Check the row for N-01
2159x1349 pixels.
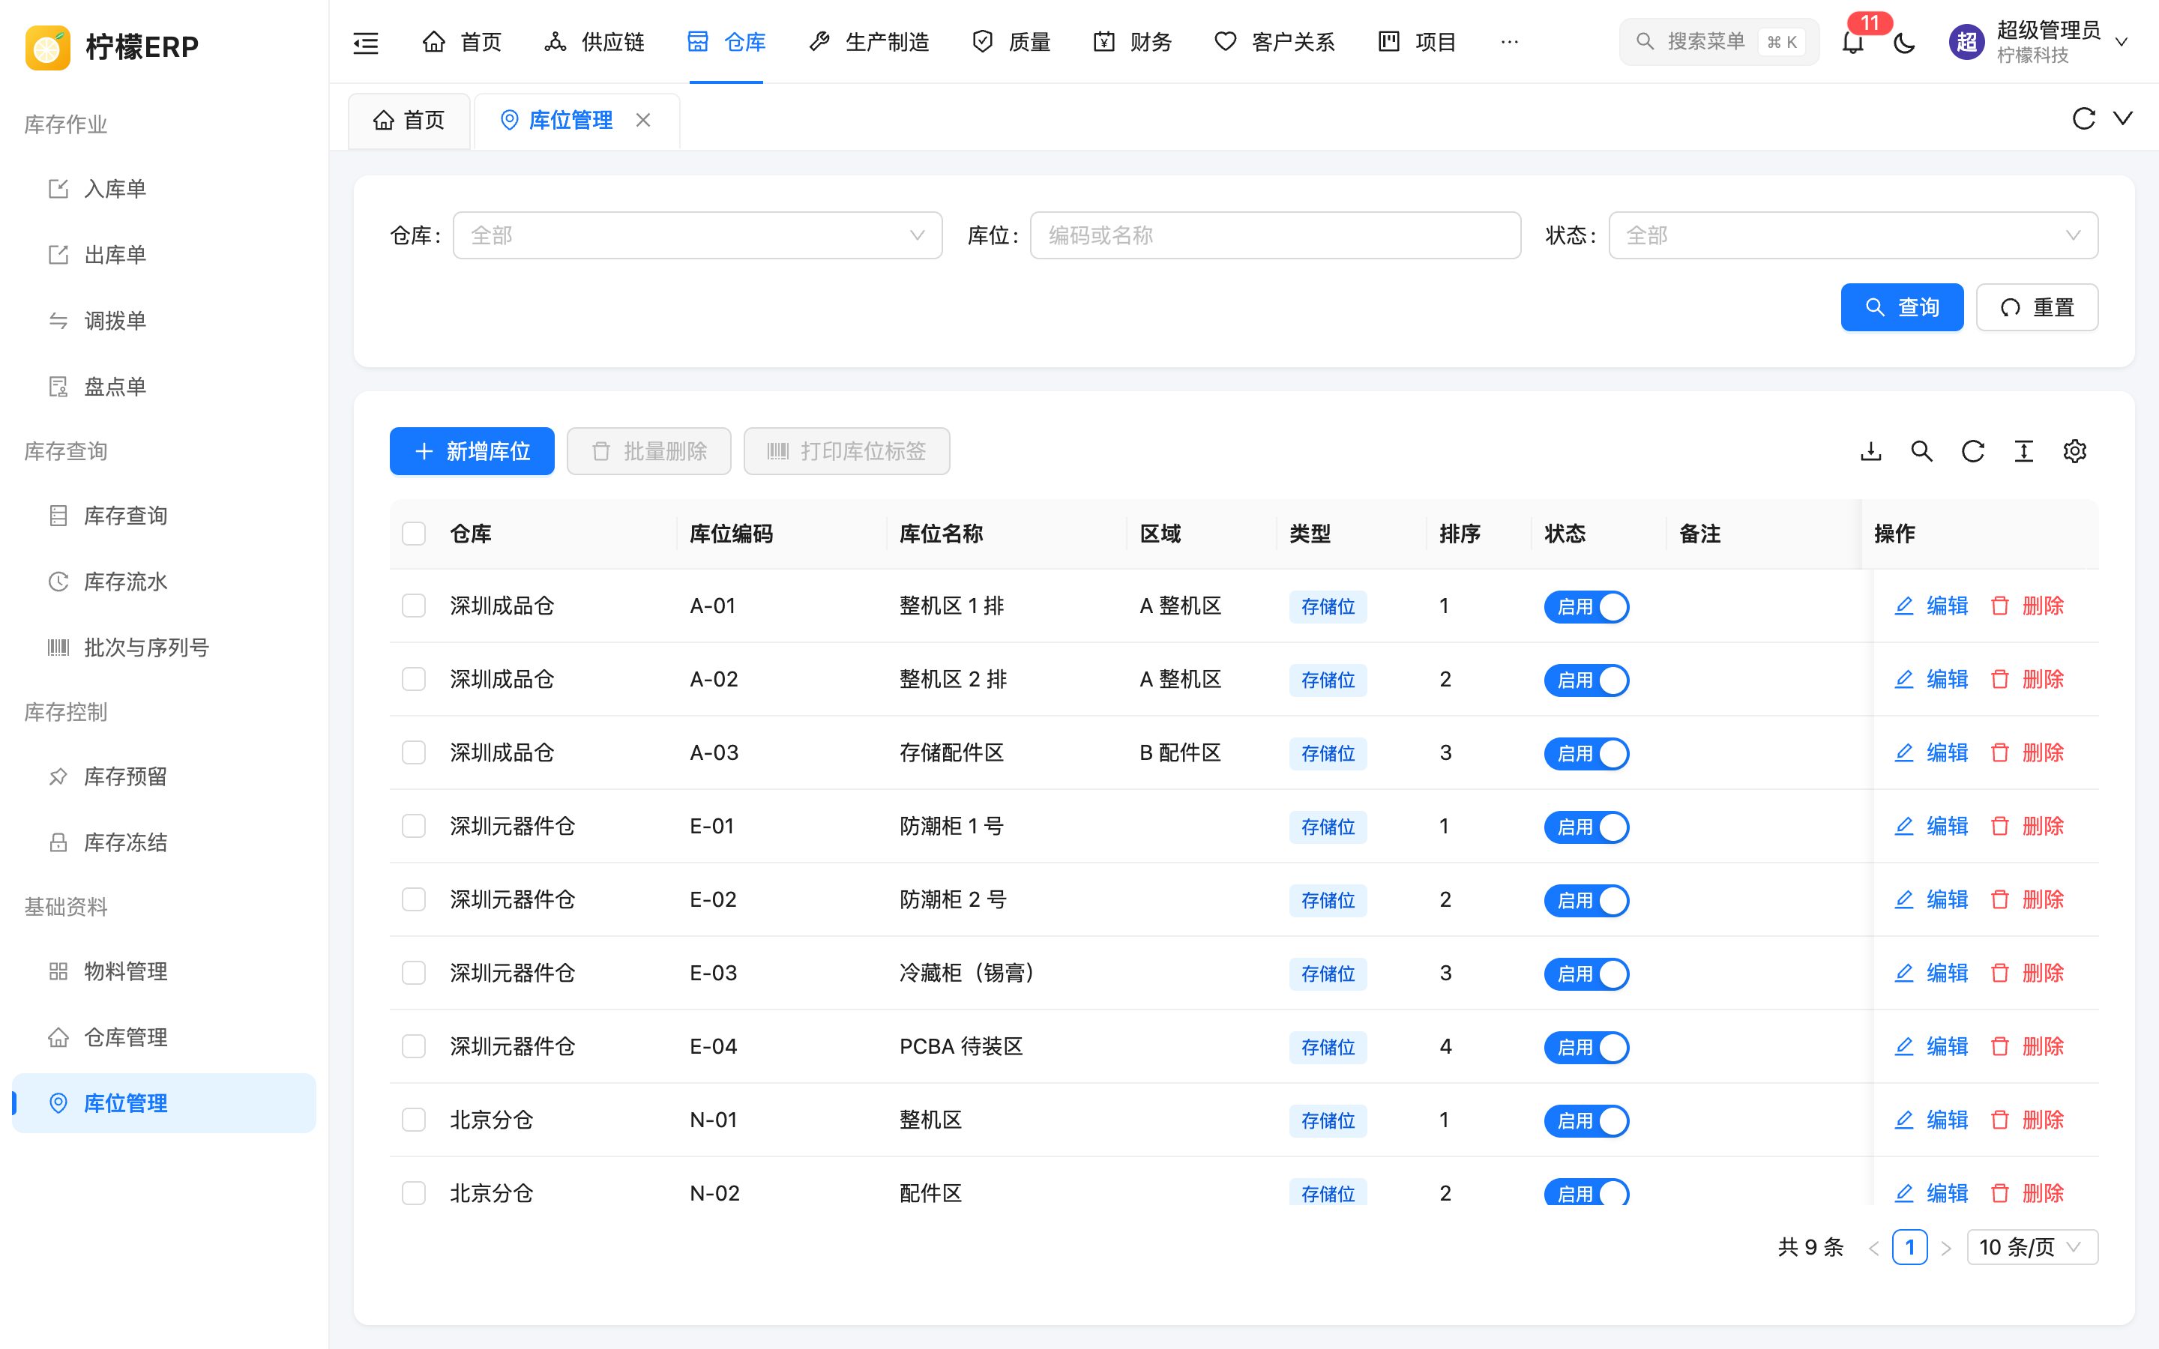click(x=414, y=1120)
